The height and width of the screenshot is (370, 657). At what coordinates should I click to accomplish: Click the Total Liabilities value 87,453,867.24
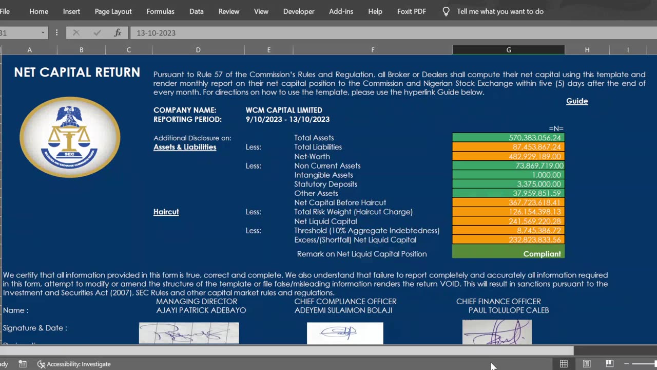(508, 147)
